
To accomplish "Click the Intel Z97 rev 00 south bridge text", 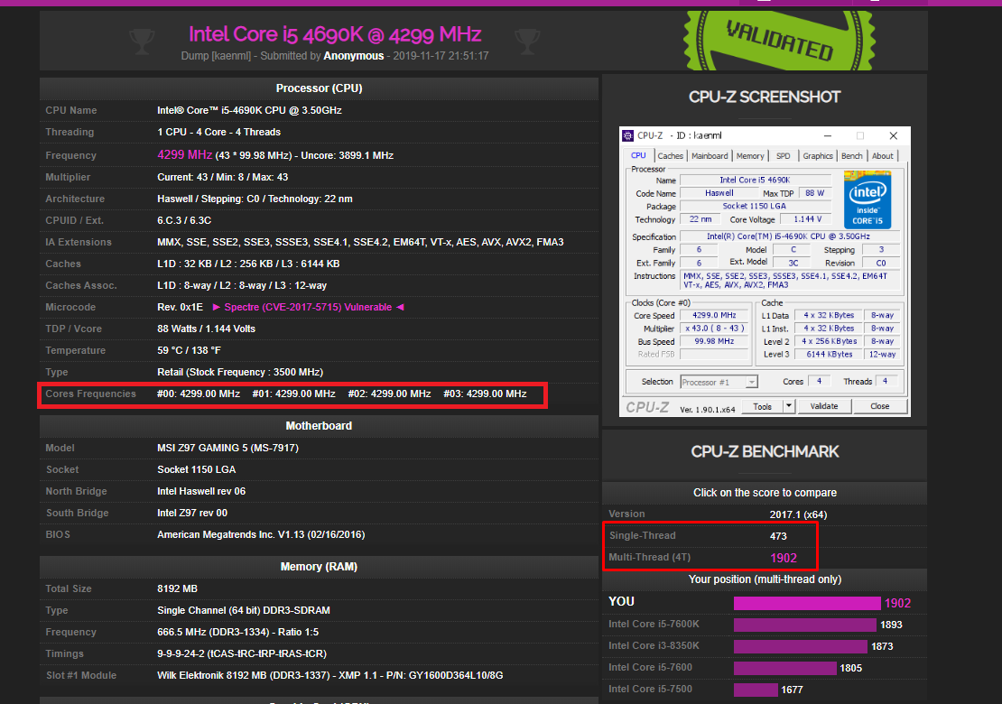I will tap(192, 513).
